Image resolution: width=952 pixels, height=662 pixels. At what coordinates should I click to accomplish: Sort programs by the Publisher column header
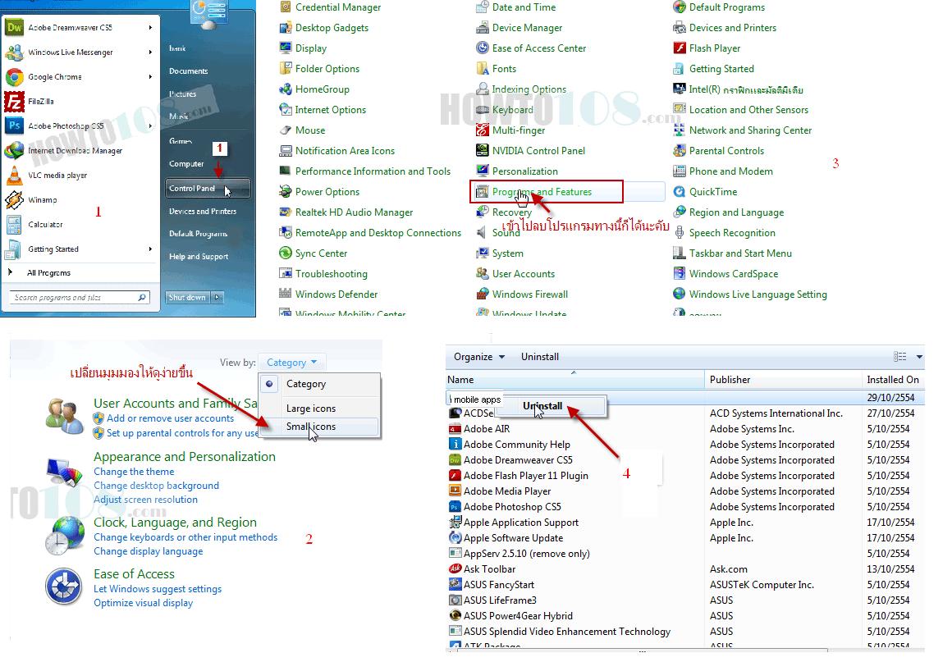click(783, 380)
